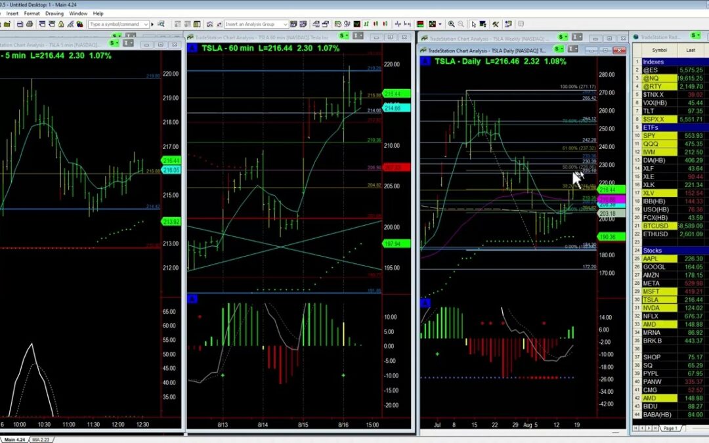Select Page 1 tab in RadarScreen
Viewport: 709px width, 443px height.
click(670, 428)
